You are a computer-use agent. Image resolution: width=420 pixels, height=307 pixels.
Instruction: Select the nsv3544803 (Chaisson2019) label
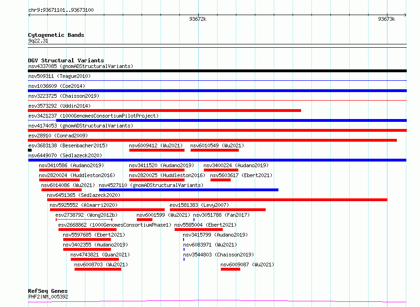[x=218, y=255]
